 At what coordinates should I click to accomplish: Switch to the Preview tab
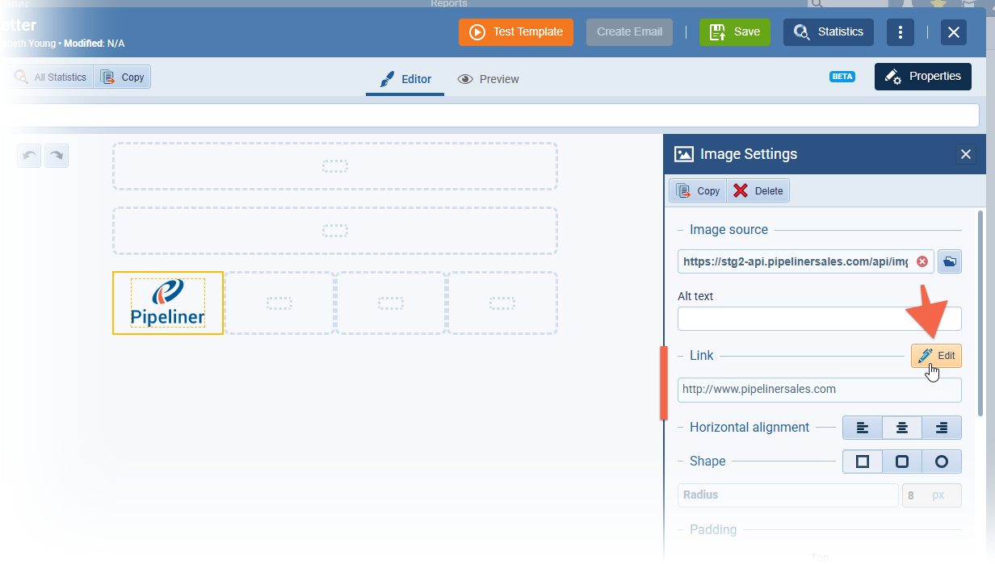pyautogui.click(x=489, y=79)
